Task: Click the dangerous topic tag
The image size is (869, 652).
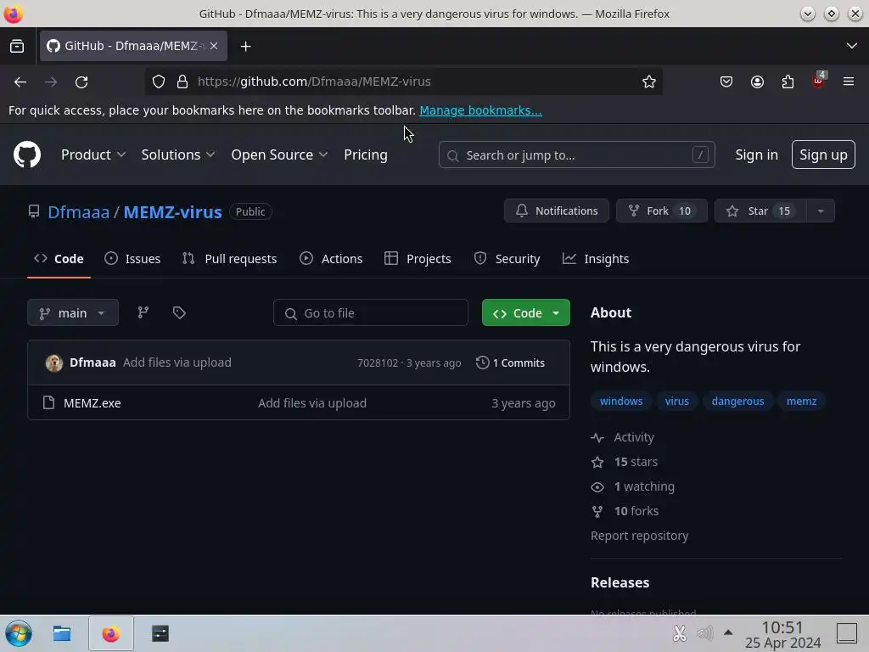Action: 737,401
